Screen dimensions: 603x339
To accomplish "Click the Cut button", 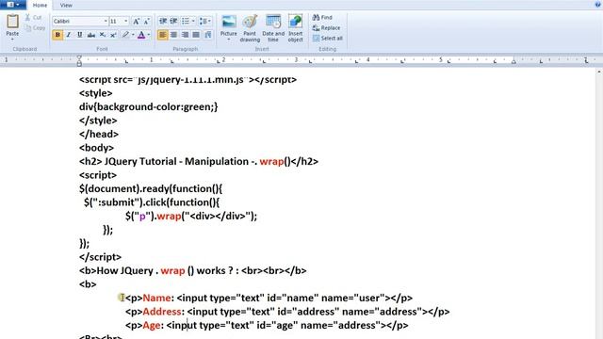I will click(x=33, y=17).
